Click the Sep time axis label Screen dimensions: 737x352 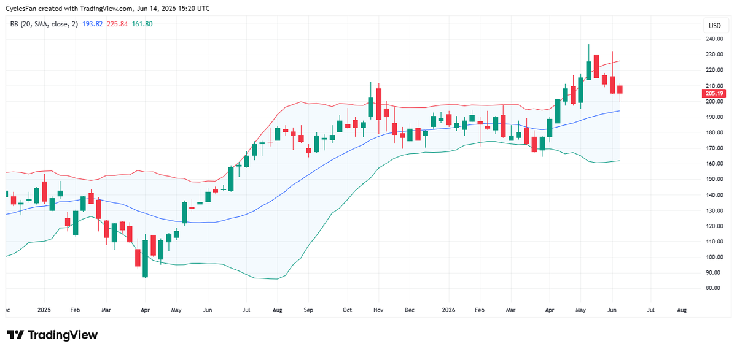coord(308,310)
